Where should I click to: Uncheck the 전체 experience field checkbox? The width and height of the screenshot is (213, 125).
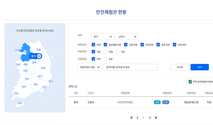point(93,45)
